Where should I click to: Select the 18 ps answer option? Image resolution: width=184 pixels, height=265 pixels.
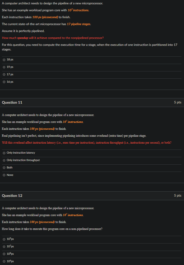pos(4,59)
